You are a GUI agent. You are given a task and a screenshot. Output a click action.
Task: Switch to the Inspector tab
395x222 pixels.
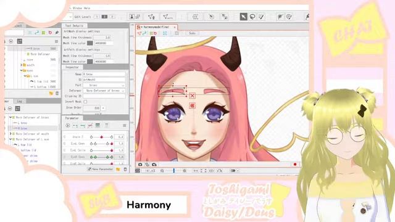[72, 67]
